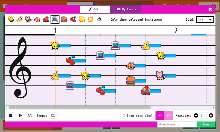This screenshot has height=132, width=220.
Task: Click the red car note on the staff
Action: pos(146,91)
